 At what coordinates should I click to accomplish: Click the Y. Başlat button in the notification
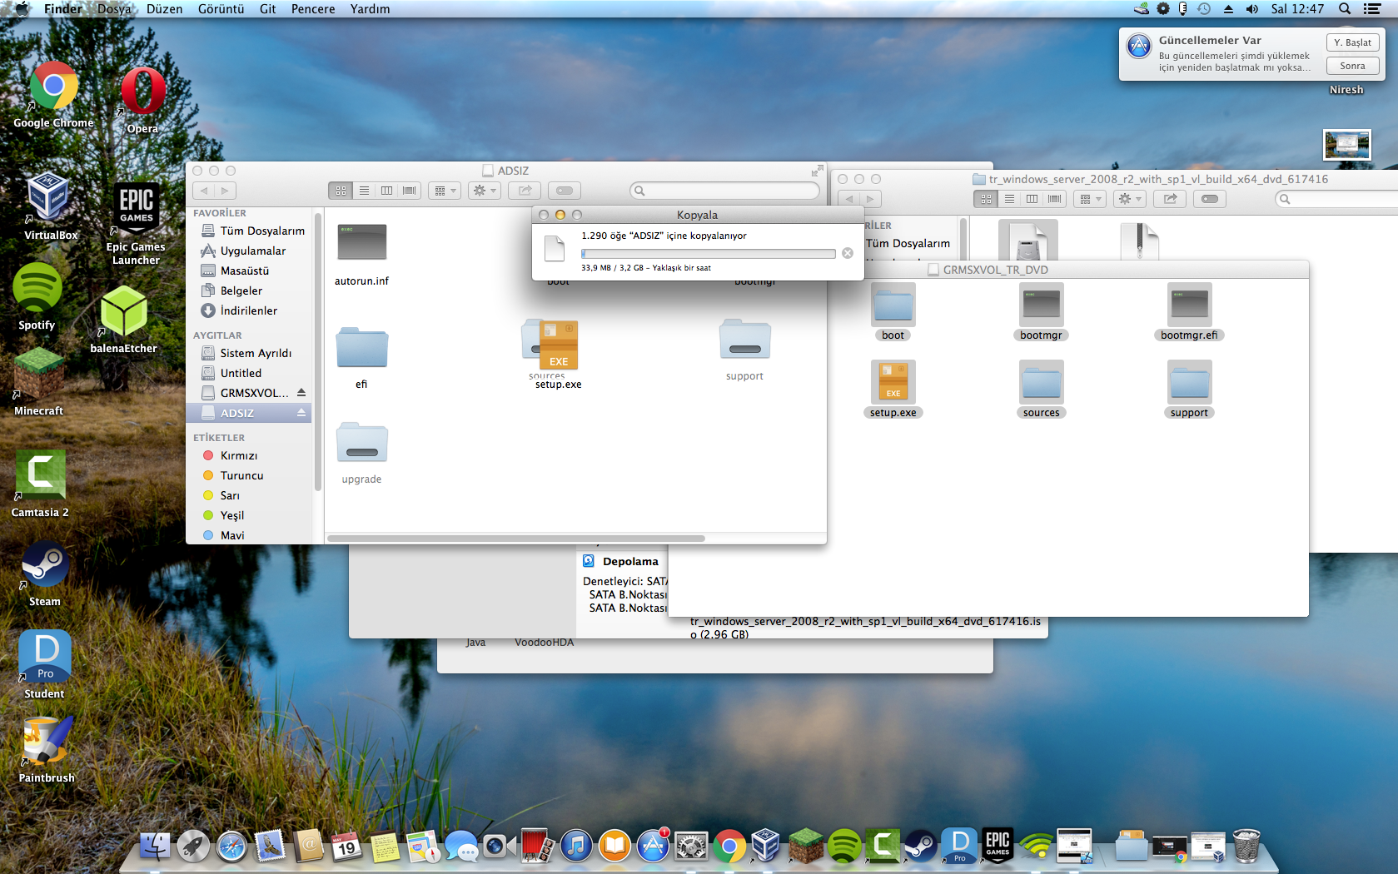[x=1352, y=42]
